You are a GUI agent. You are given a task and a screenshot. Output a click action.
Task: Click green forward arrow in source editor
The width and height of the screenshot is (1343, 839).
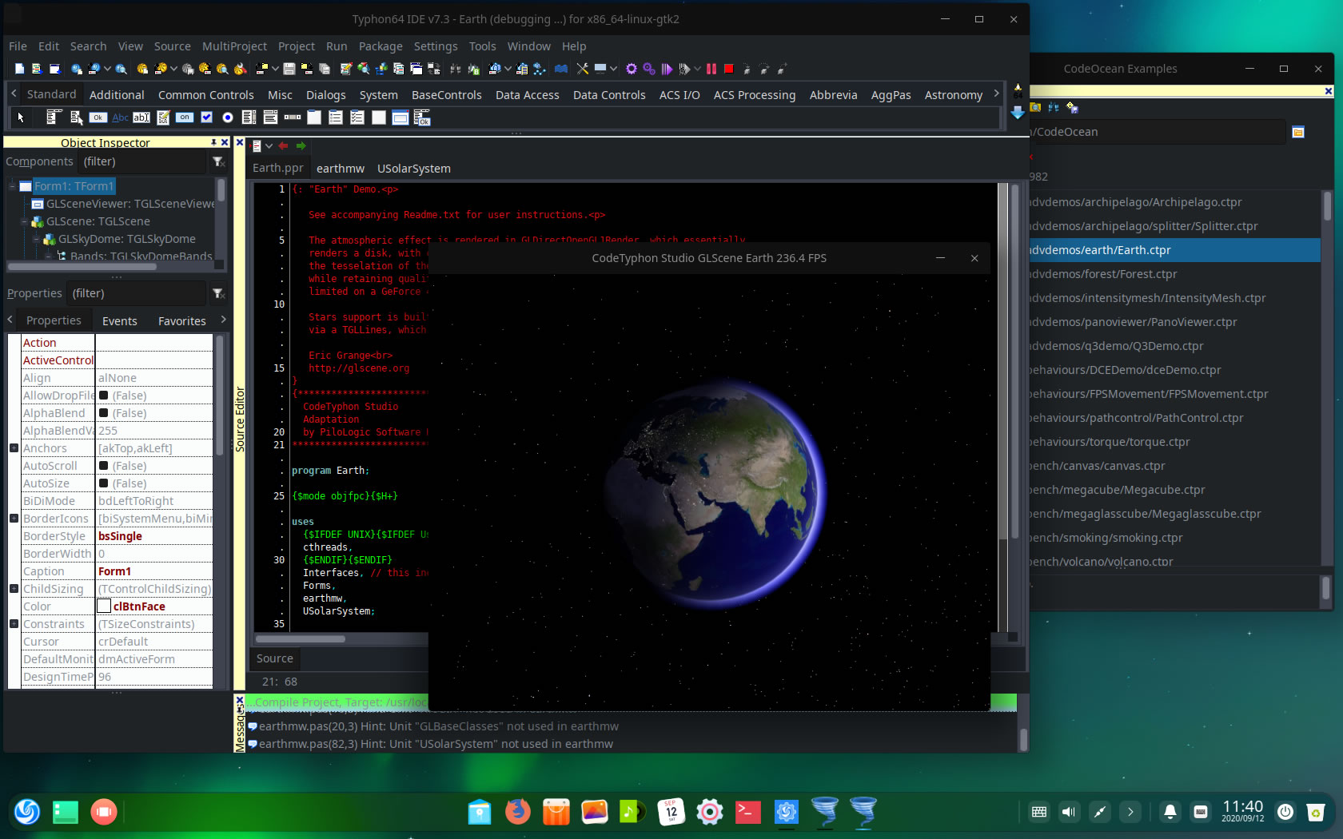pyautogui.click(x=301, y=146)
